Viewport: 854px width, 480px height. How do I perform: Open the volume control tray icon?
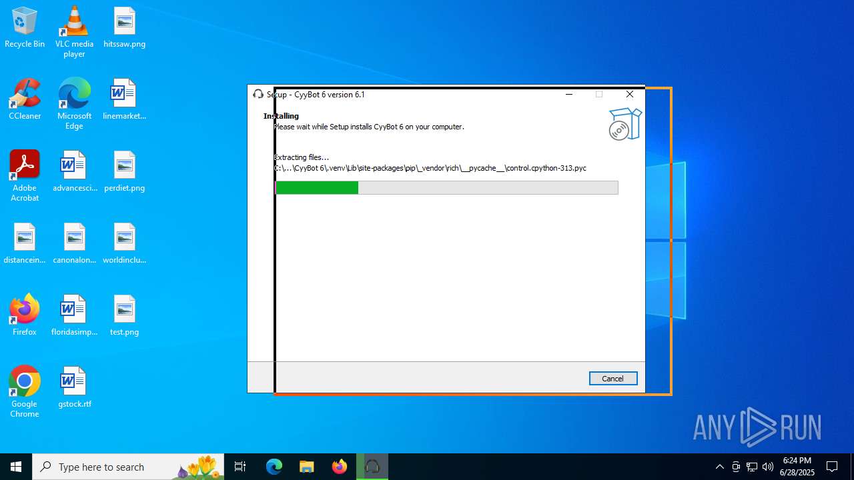pos(768,467)
